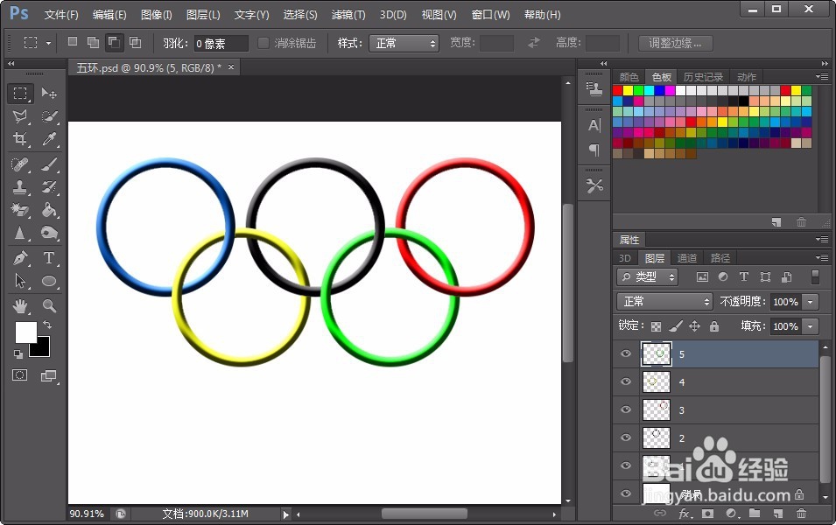
Task: Click Intersect with Selection mode button
Action: click(136, 42)
